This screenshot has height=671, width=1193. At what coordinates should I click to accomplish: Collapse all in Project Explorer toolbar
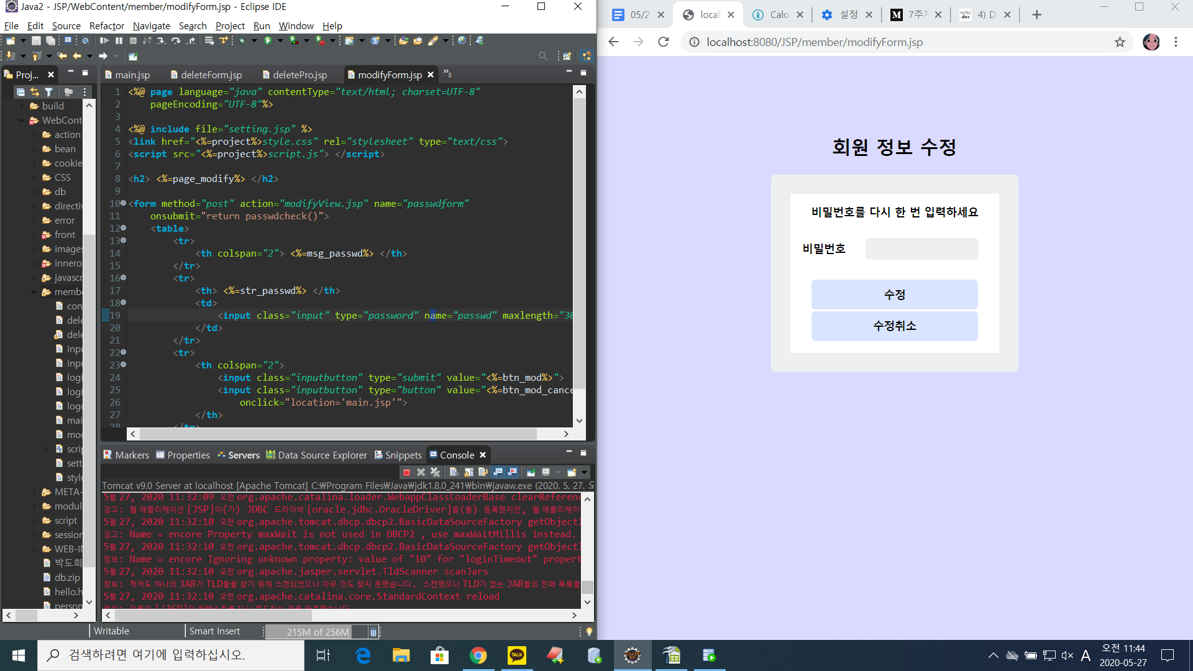coord(21,93)
